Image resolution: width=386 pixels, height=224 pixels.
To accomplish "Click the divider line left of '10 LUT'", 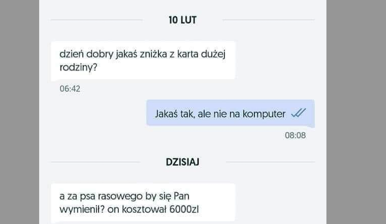I will 97,20.
